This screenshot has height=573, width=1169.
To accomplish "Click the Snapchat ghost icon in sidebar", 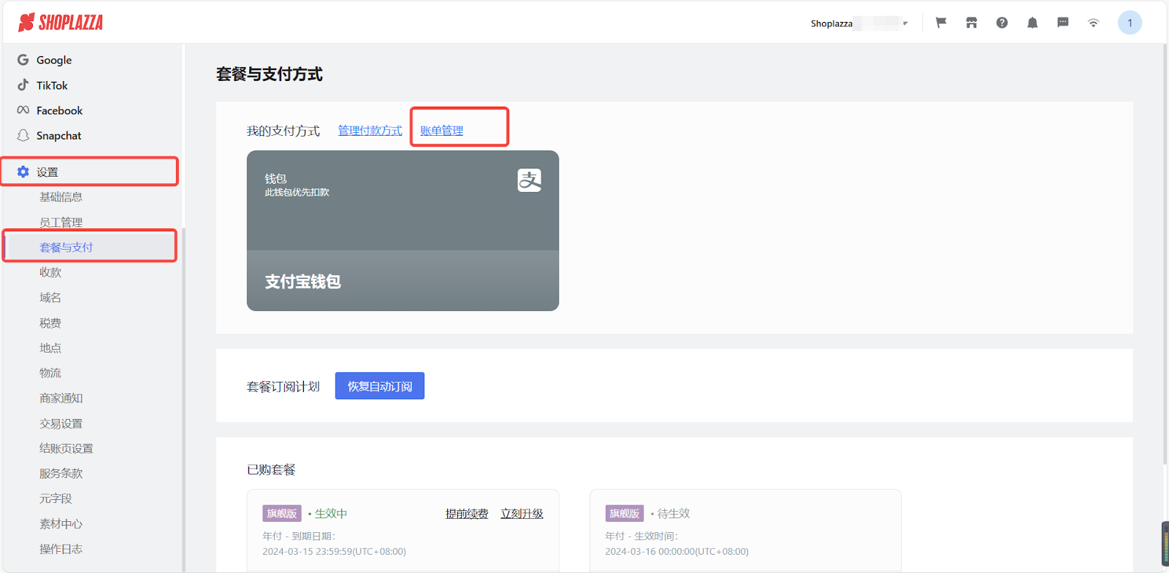I will pyautogui.click(x=23, y=135).
